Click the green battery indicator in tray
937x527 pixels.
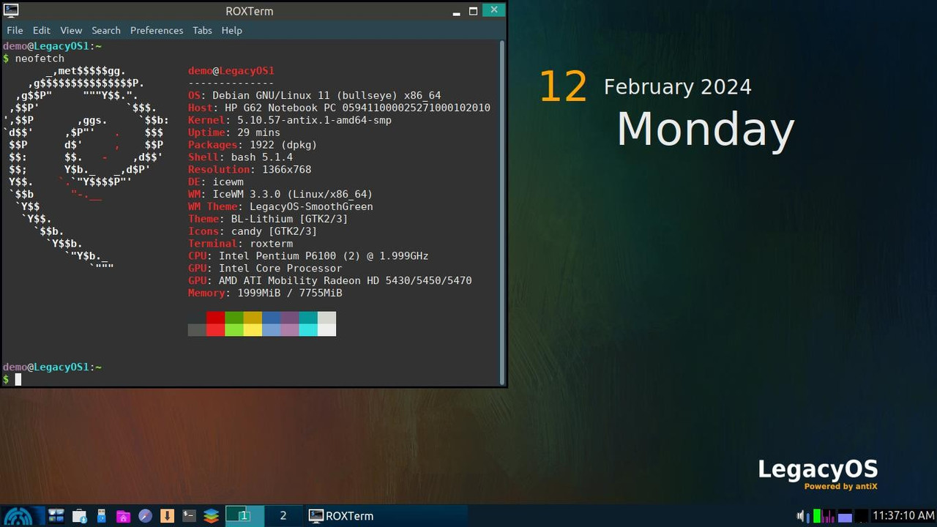tap(817, 516)
